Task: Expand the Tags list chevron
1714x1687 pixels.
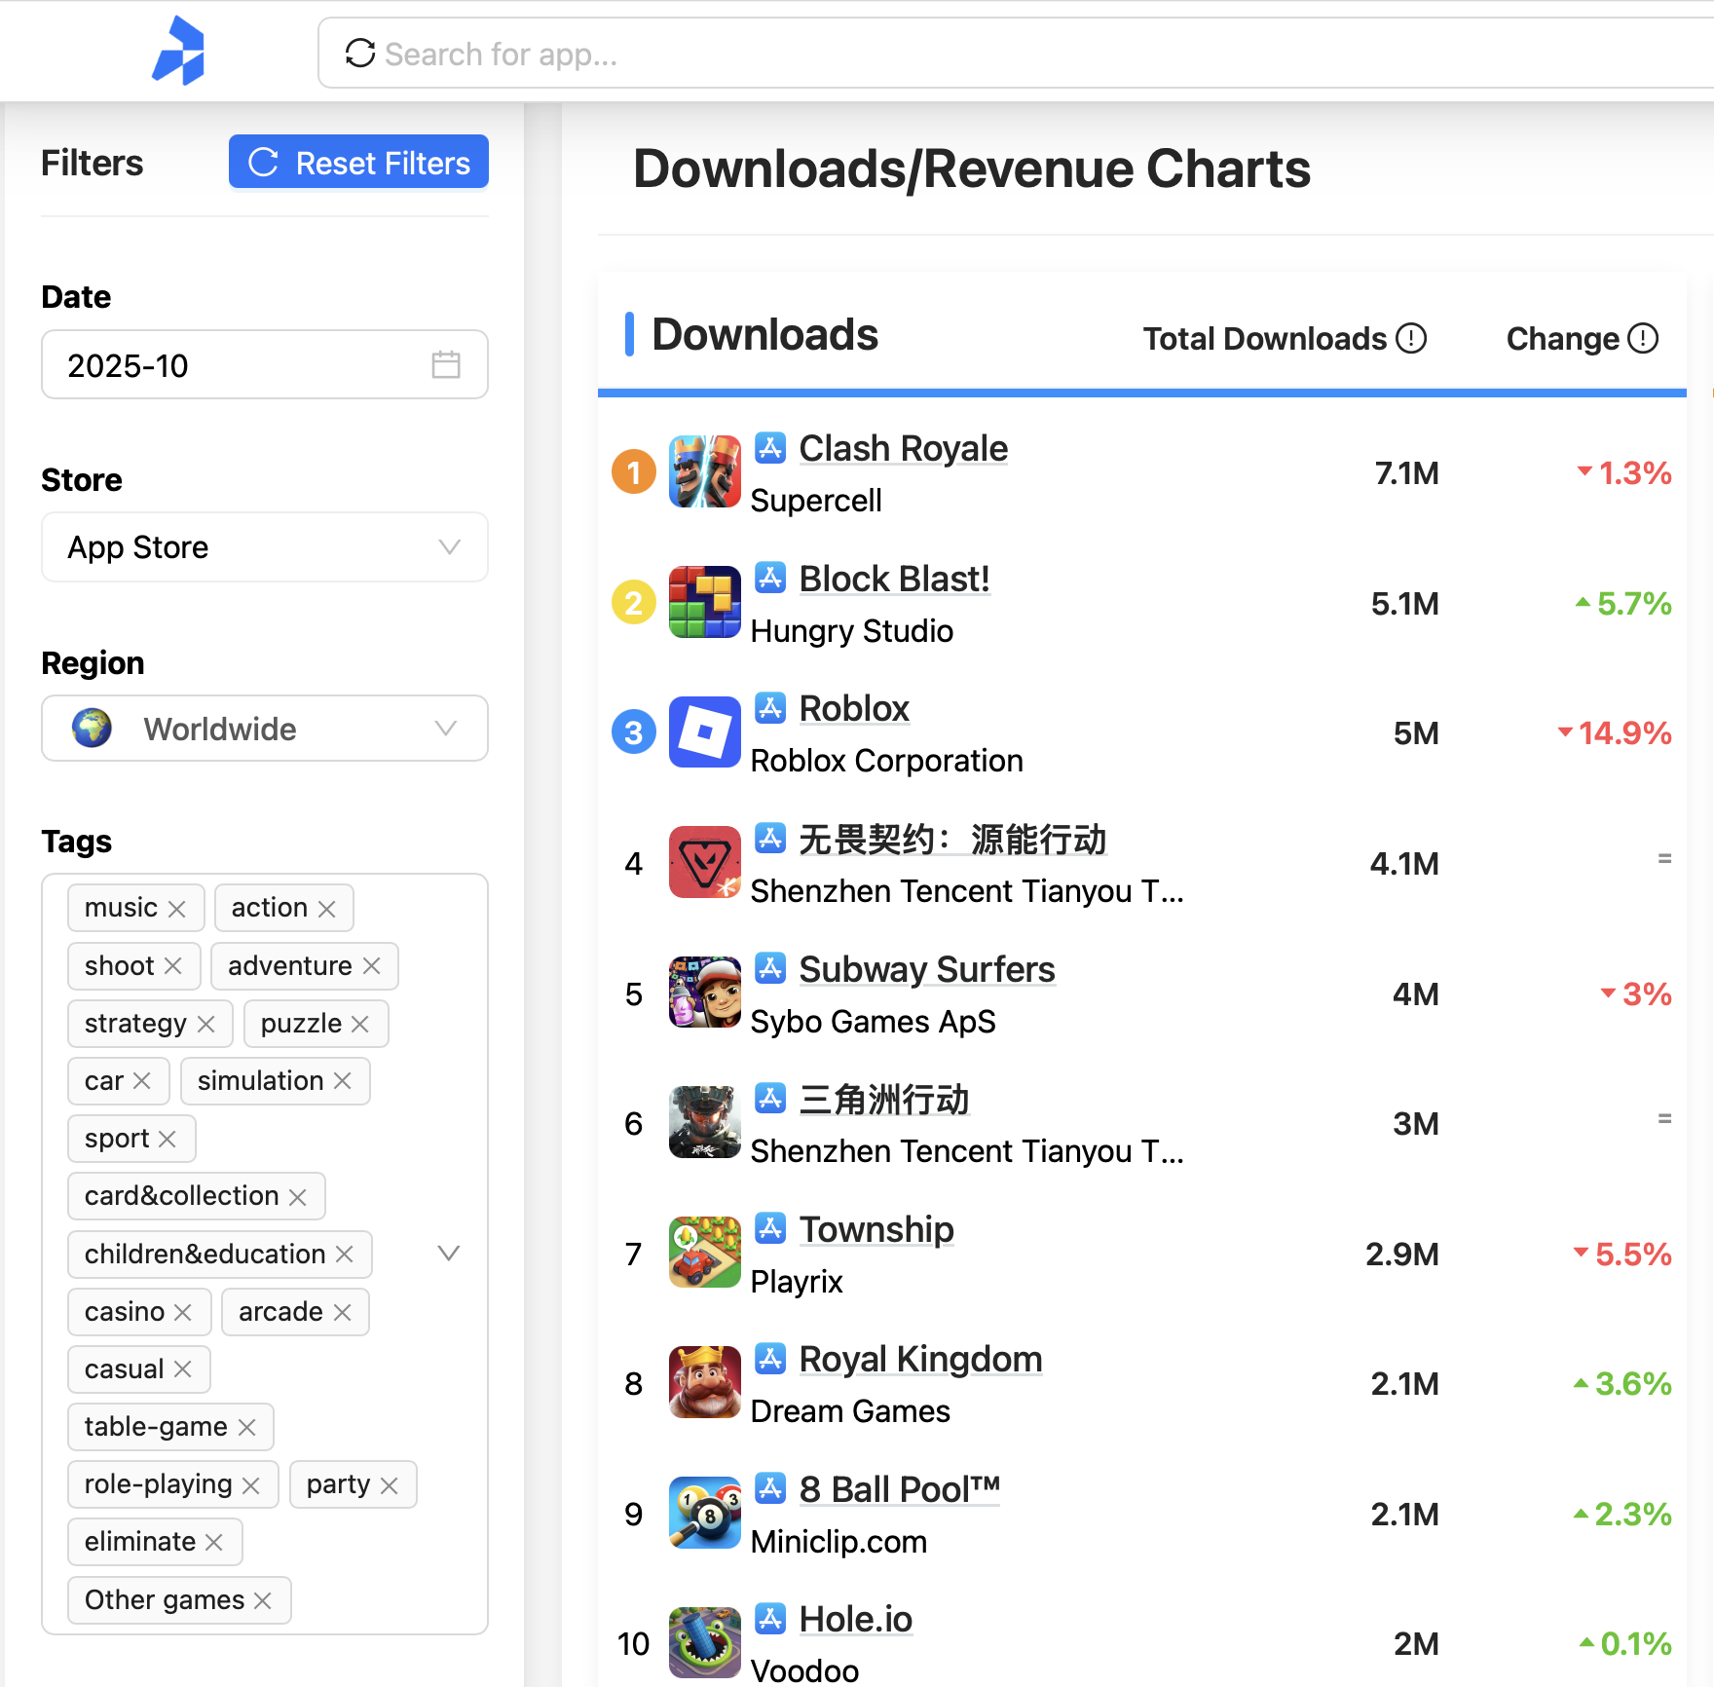Action: pyautogui.click(x=448, y=1255)
